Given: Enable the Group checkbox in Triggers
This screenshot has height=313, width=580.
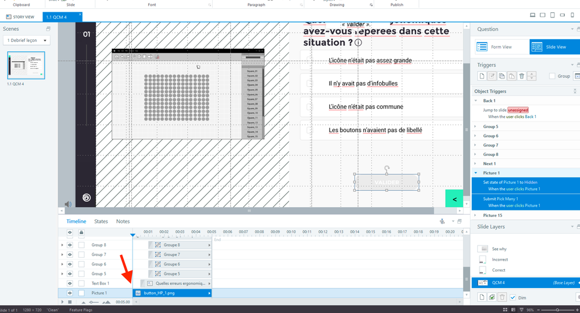Looking at the screenshot, I should [552, 76].
